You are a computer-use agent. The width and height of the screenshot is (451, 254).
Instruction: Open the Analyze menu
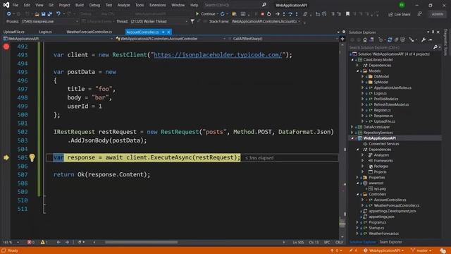tap(123, 5)
